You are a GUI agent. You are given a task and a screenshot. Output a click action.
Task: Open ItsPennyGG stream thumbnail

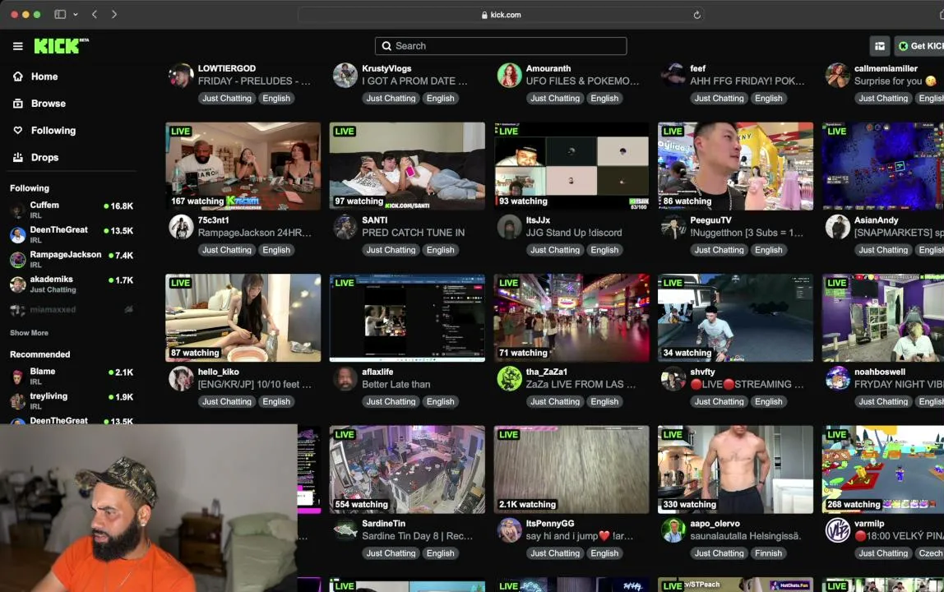point(571,469)
